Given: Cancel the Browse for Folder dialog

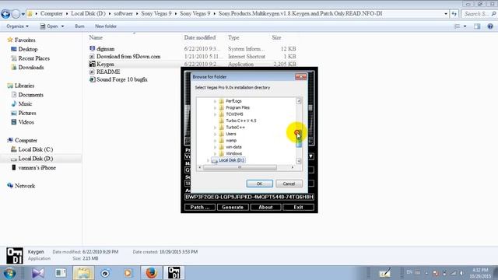Looking at the screenshot, I should (289, 184).
